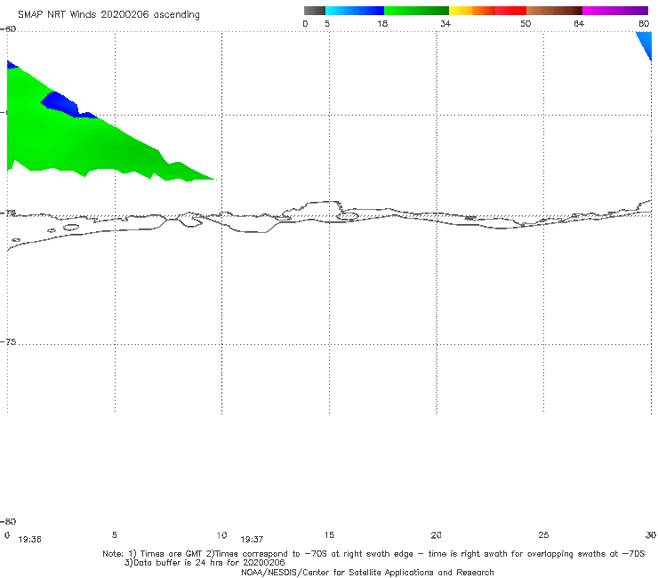658x578 pixels.
Task: Click the 'NOAA/NESDIS/Center for Satellite Applications and Research' credit
Action: coord(367,572)
